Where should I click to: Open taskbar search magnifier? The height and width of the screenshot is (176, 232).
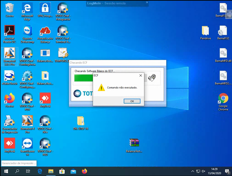point(17,171)
